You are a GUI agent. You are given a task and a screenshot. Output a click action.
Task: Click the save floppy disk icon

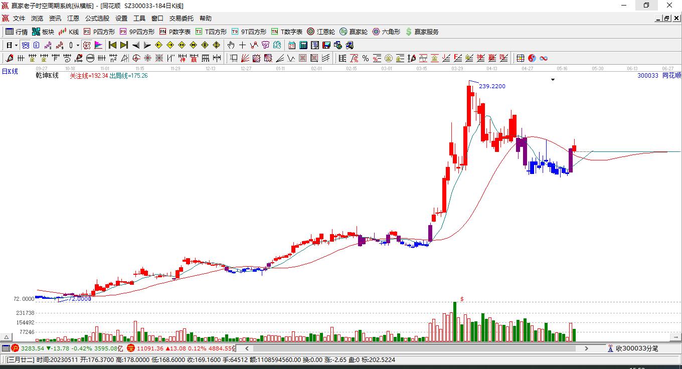(x=326, y=45)
